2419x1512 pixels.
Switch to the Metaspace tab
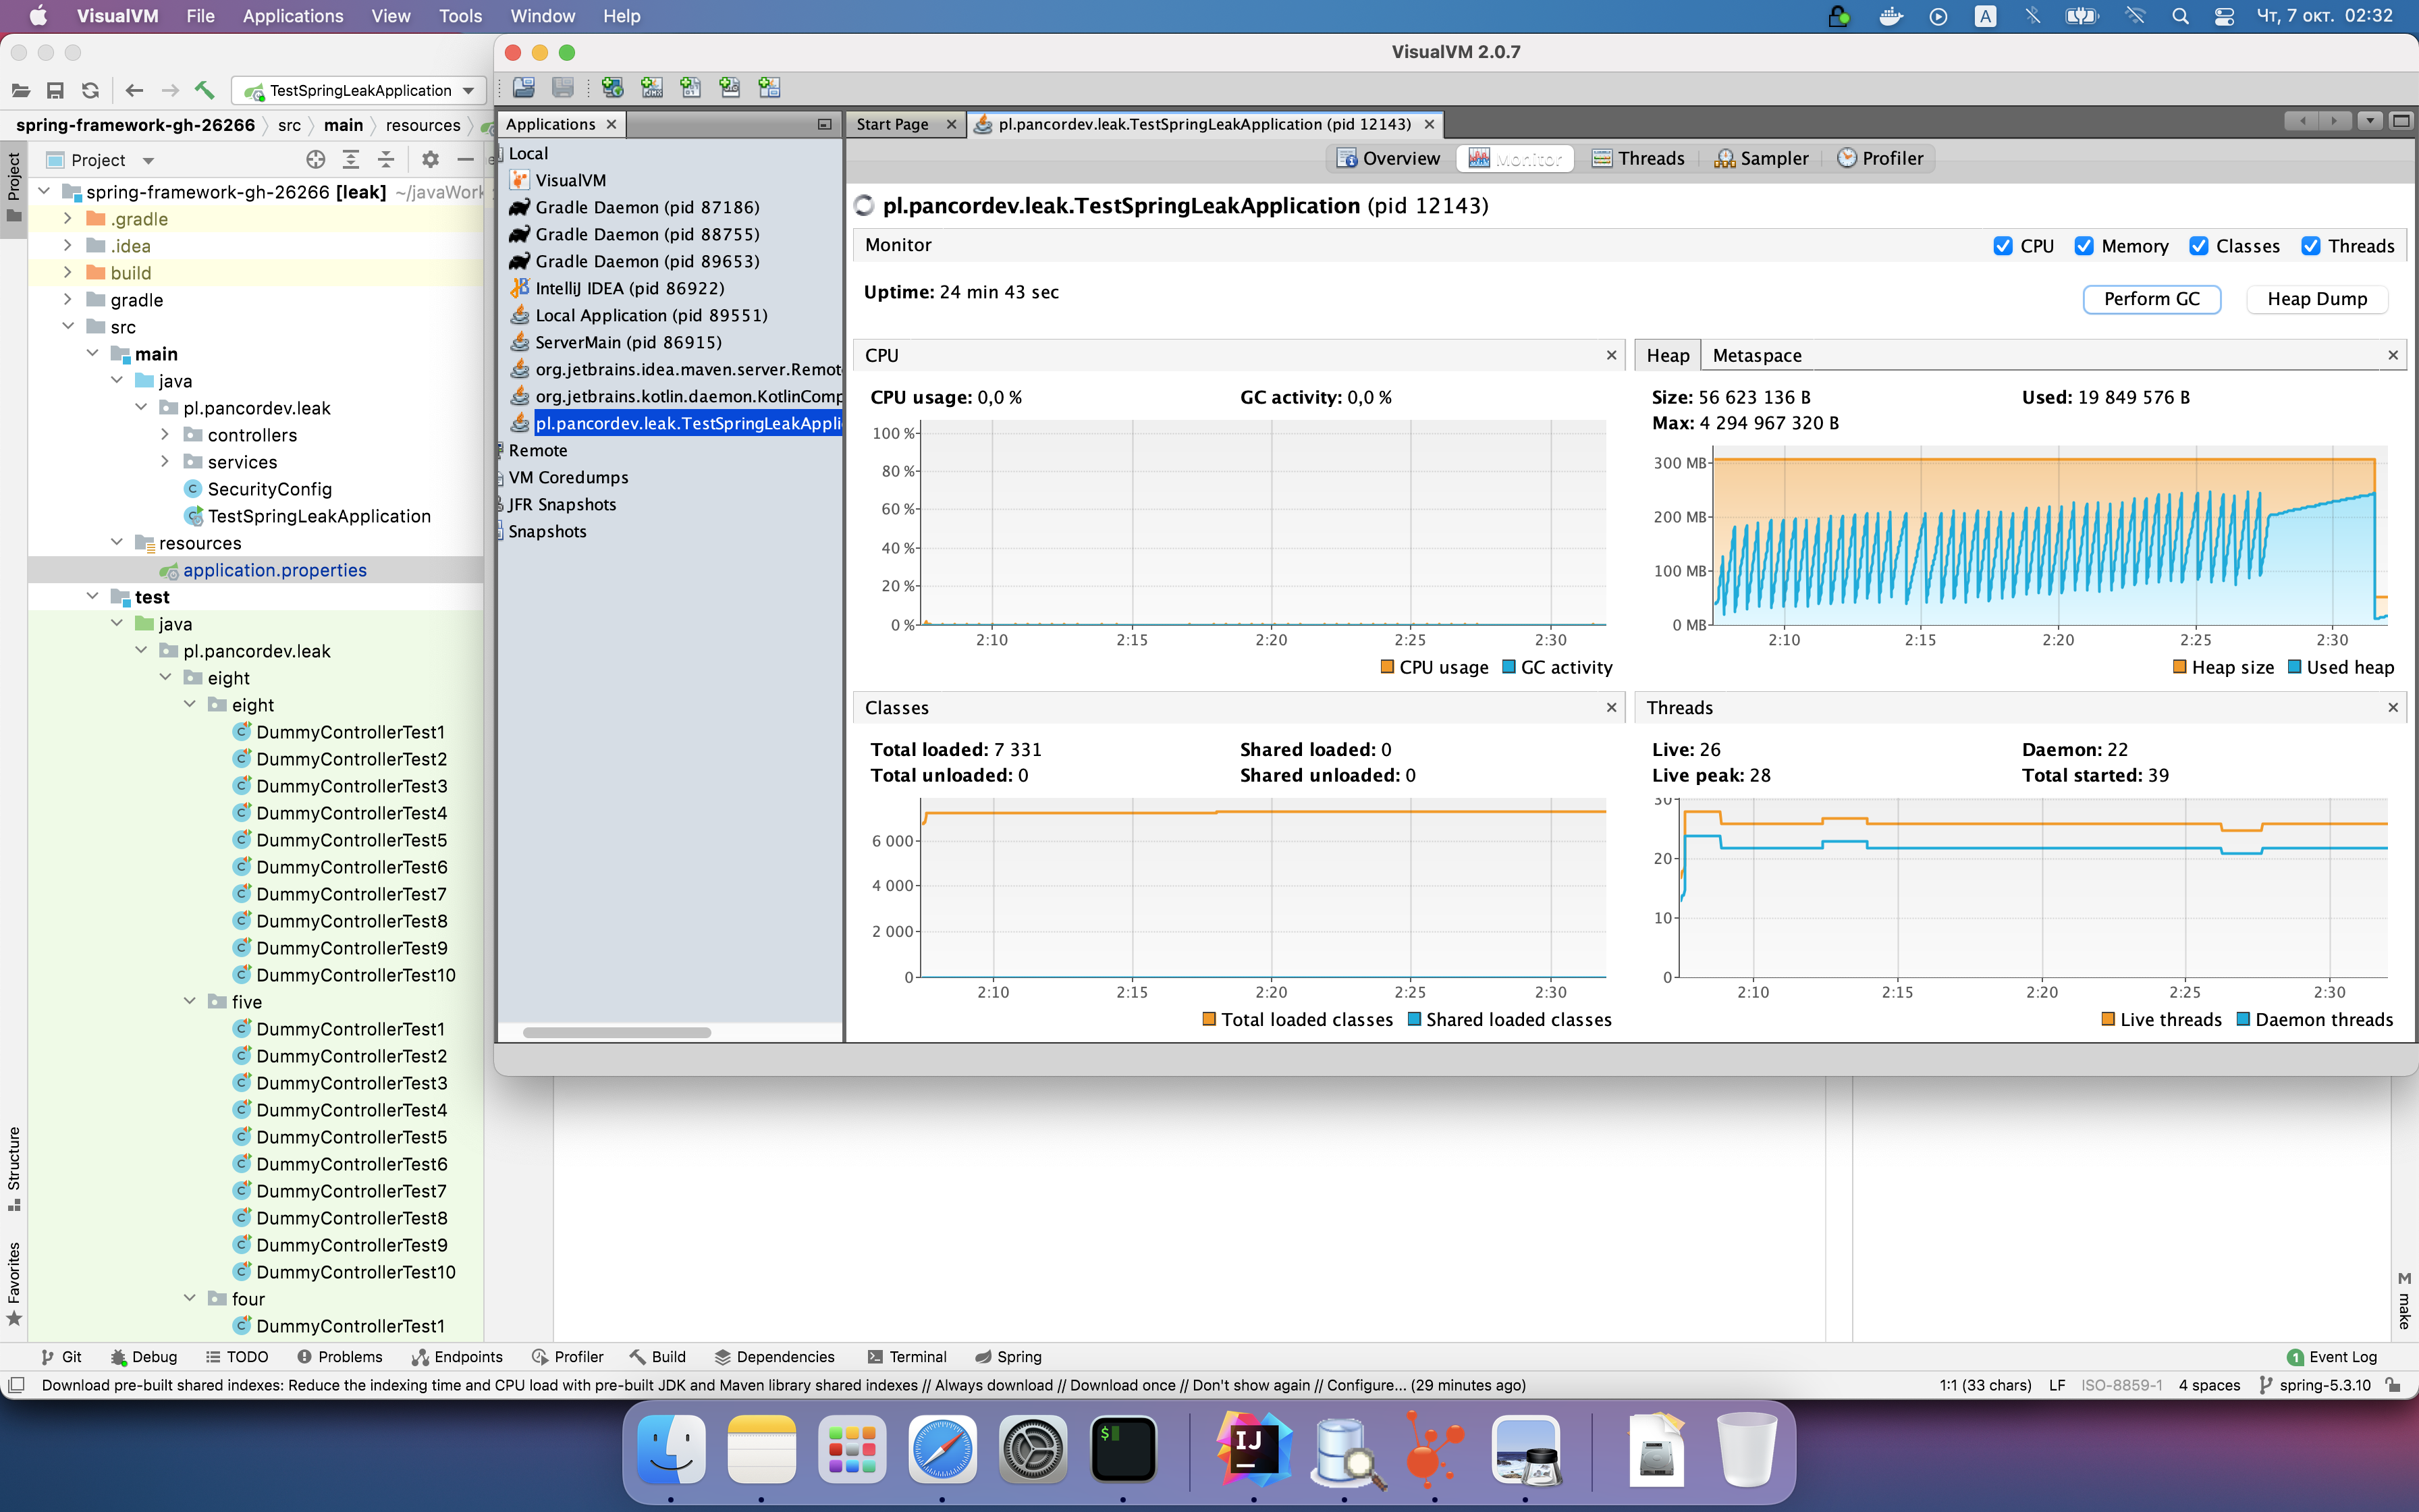1756,355
